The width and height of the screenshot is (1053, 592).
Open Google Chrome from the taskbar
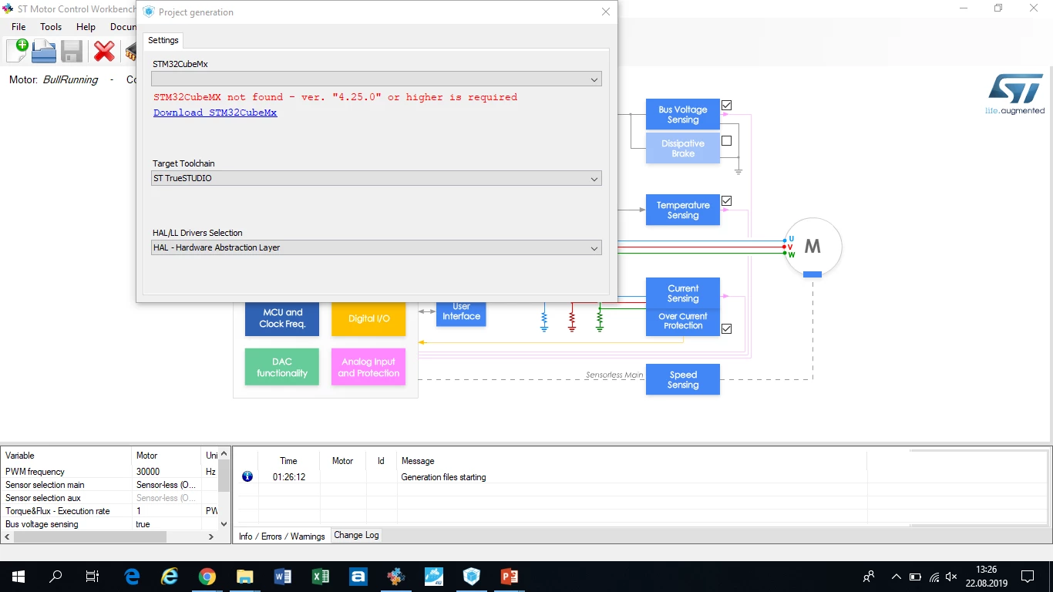(x=207, y=577)
